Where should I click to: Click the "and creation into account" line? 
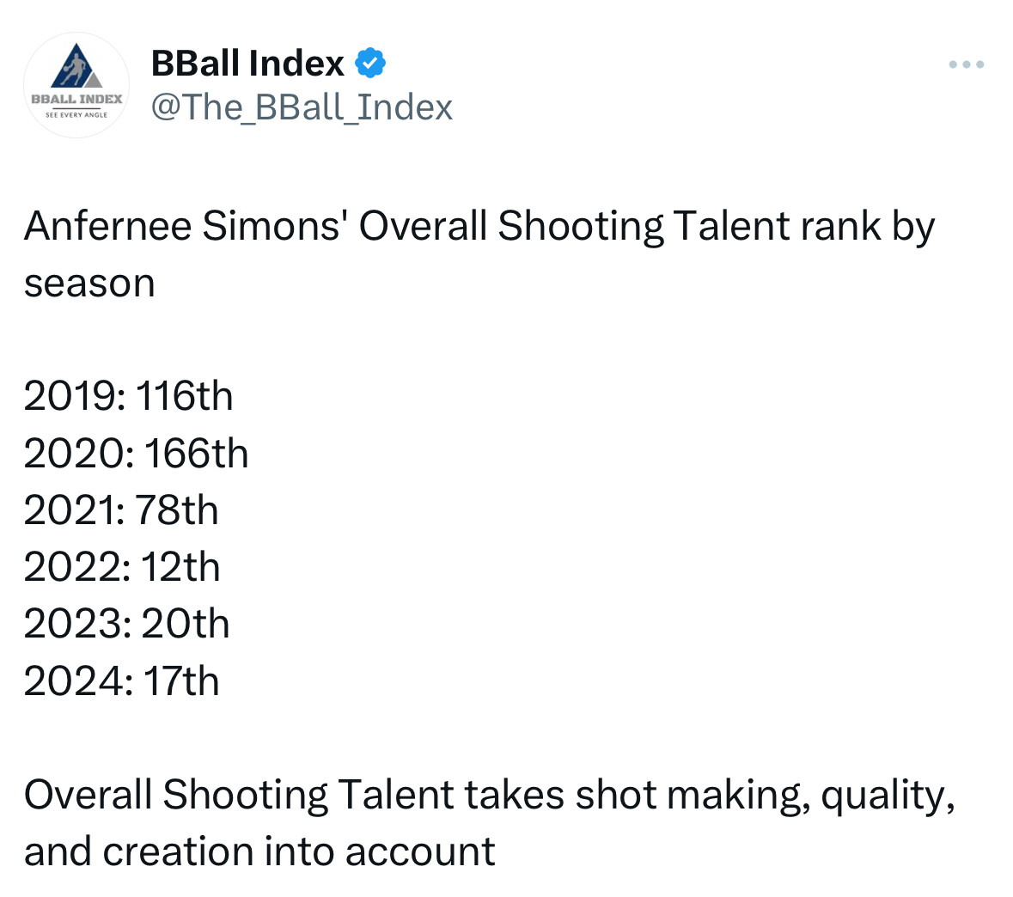coord(259,851)
